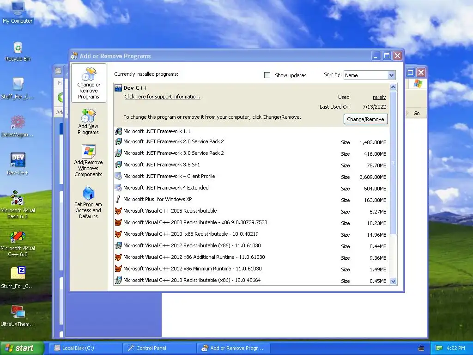Select Microsoft .NET Framework 3.5 SP1 entry text
This screenshot has width=473, height=355.
[162, 165]
